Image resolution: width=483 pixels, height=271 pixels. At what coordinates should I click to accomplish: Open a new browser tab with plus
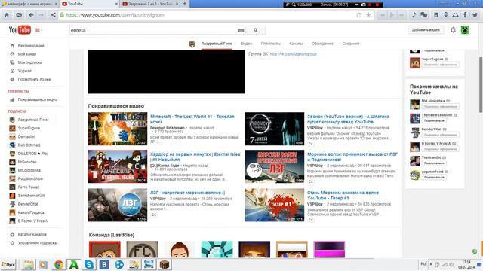coord(185,4)
